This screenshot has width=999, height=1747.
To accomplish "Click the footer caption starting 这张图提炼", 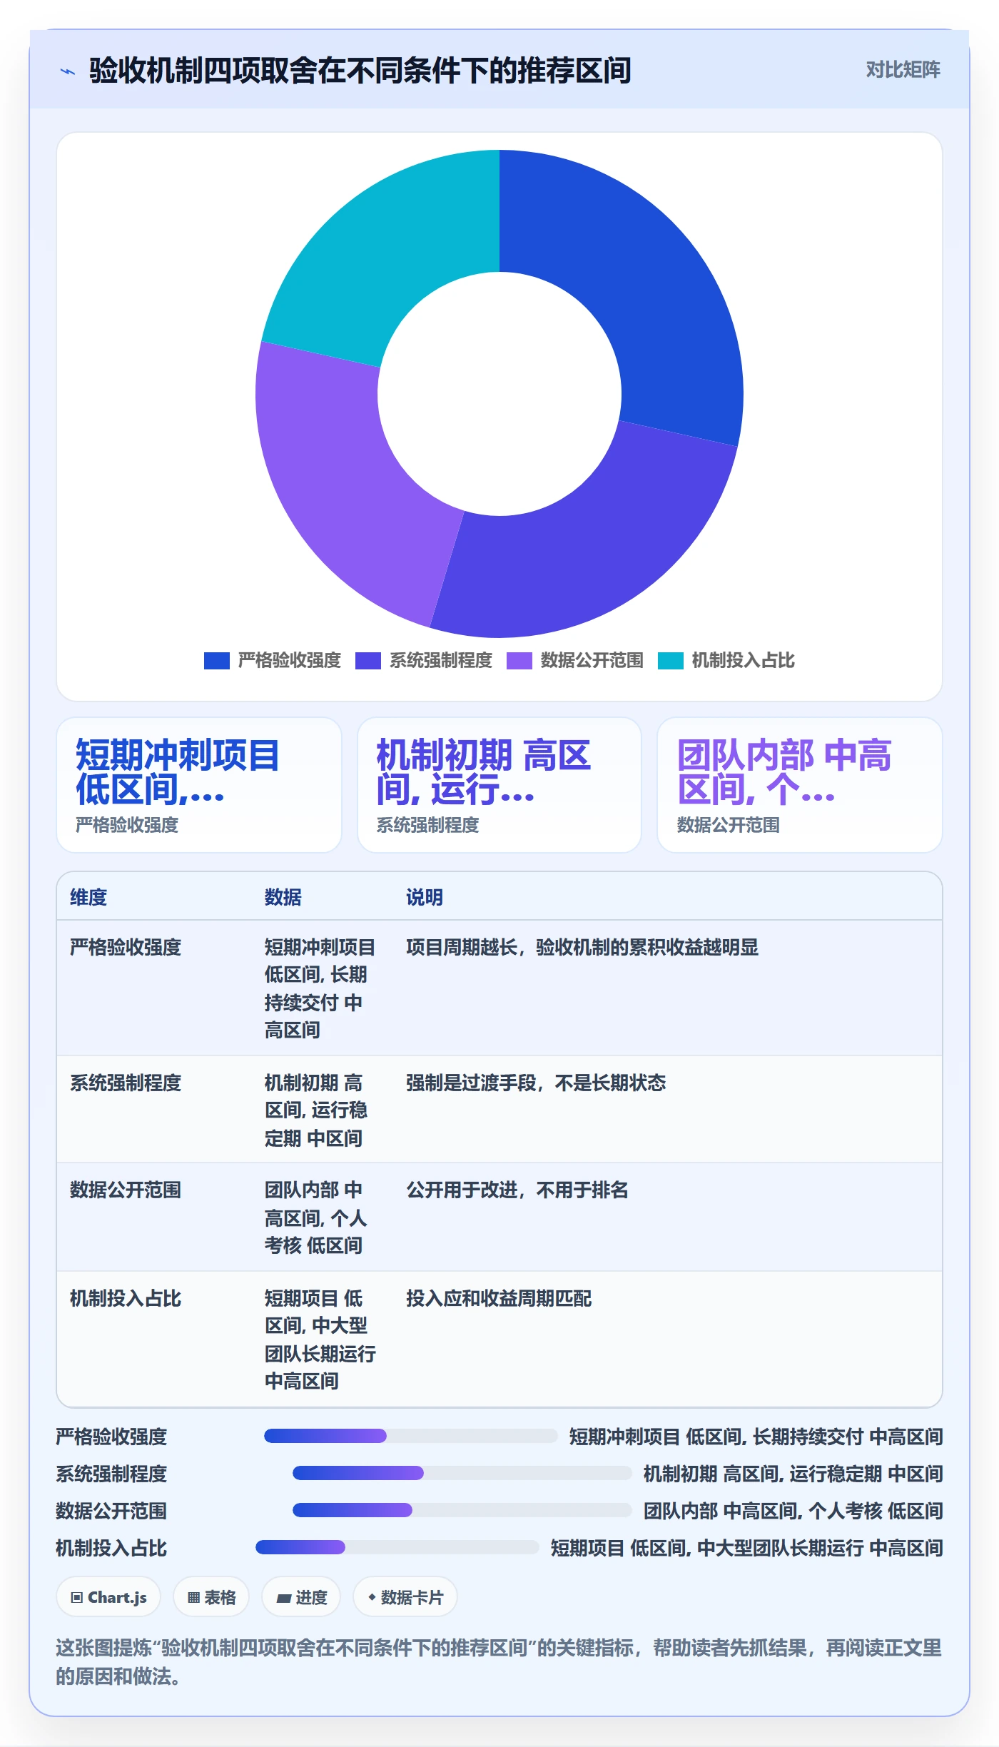I will pyautogui.click(x=499, y=1662).
